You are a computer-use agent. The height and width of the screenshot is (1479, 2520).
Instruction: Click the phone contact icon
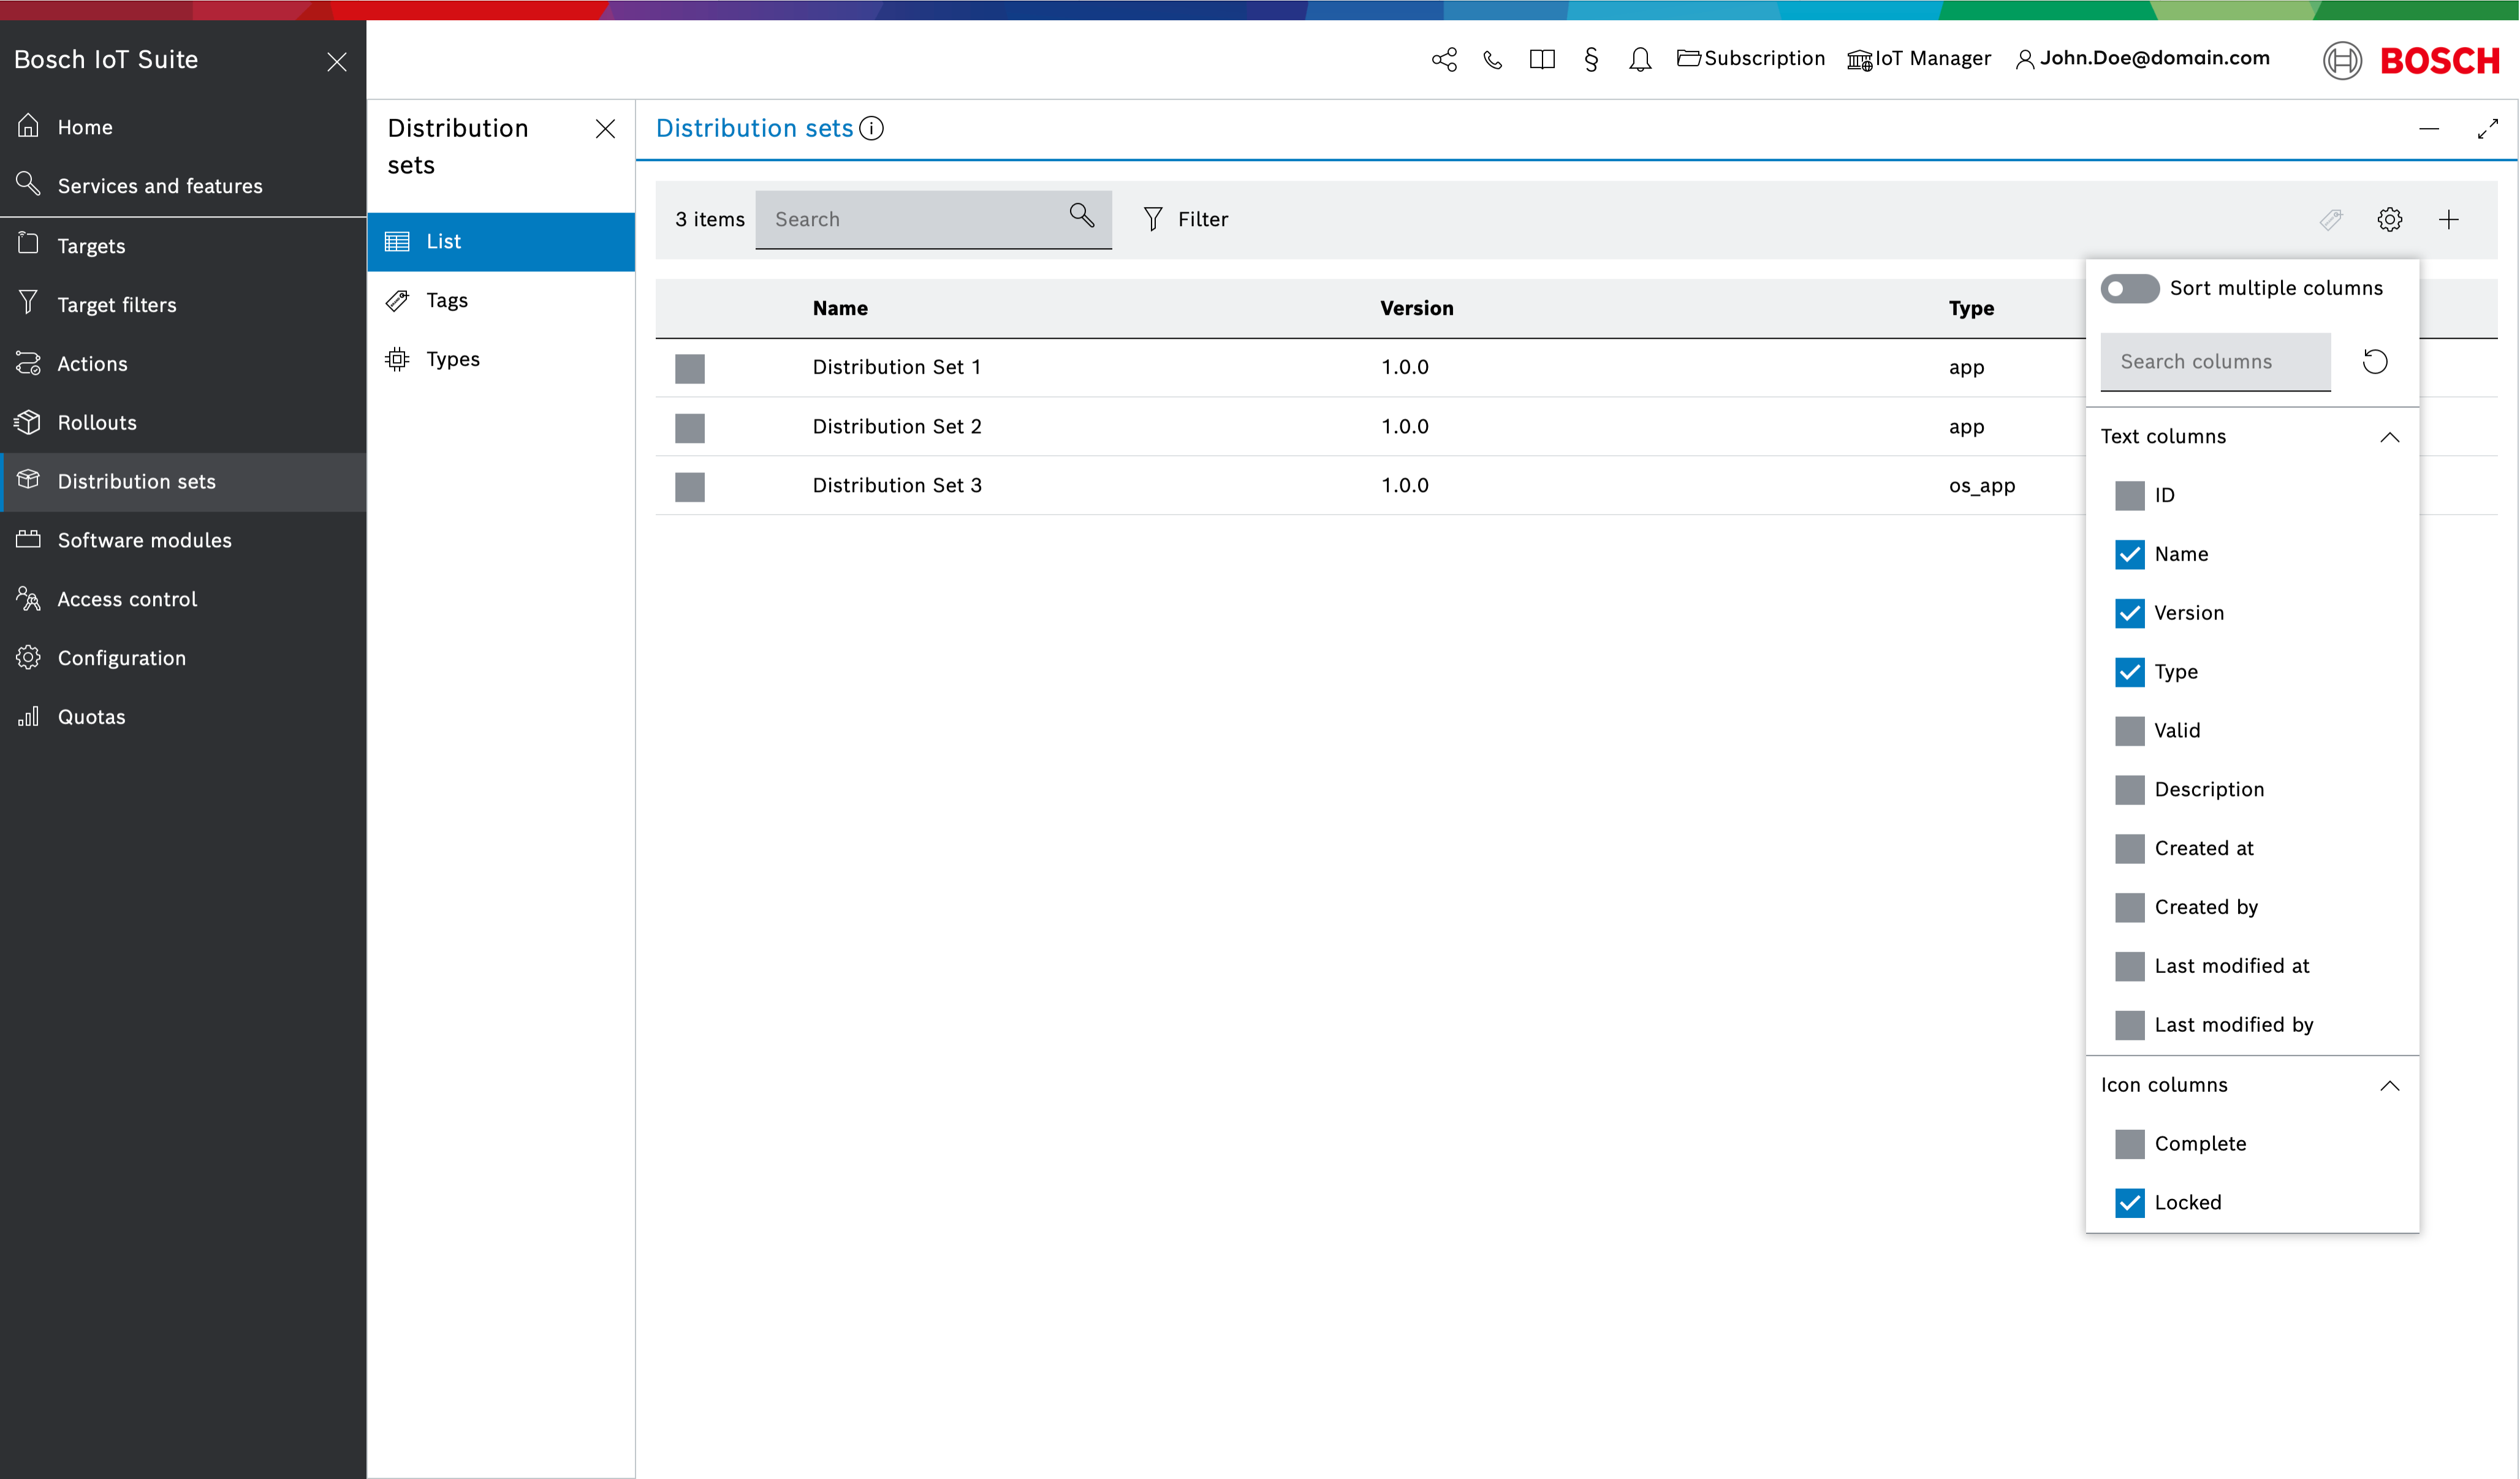1493,59
